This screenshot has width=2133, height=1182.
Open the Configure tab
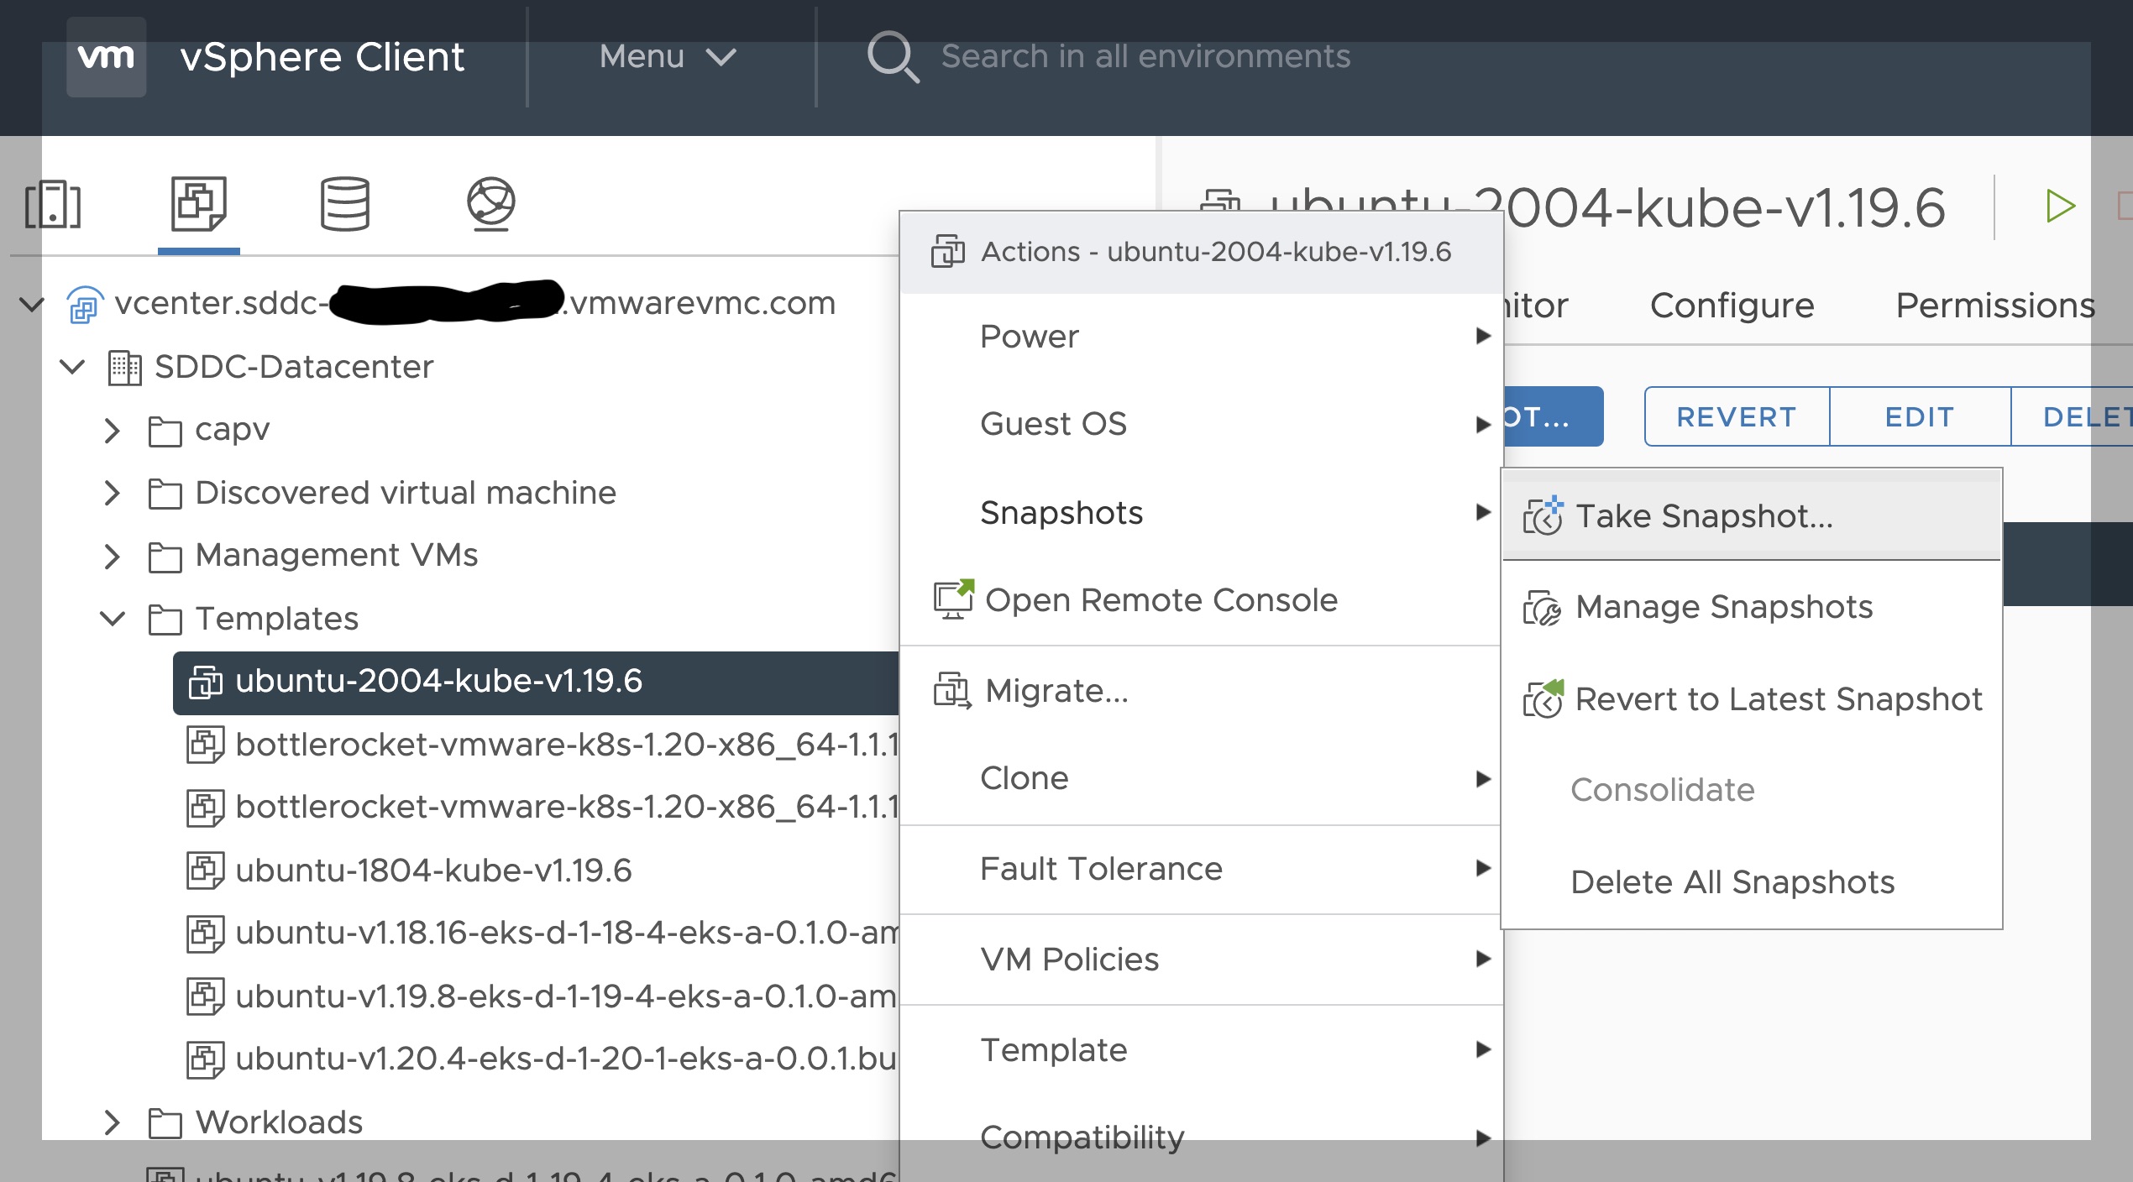[x=1732, y=305]
